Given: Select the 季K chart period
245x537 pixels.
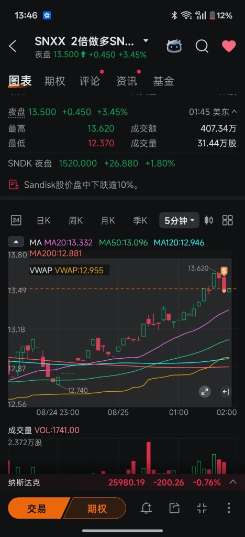Looking at the screenshot, I should [x=140, y=221].
